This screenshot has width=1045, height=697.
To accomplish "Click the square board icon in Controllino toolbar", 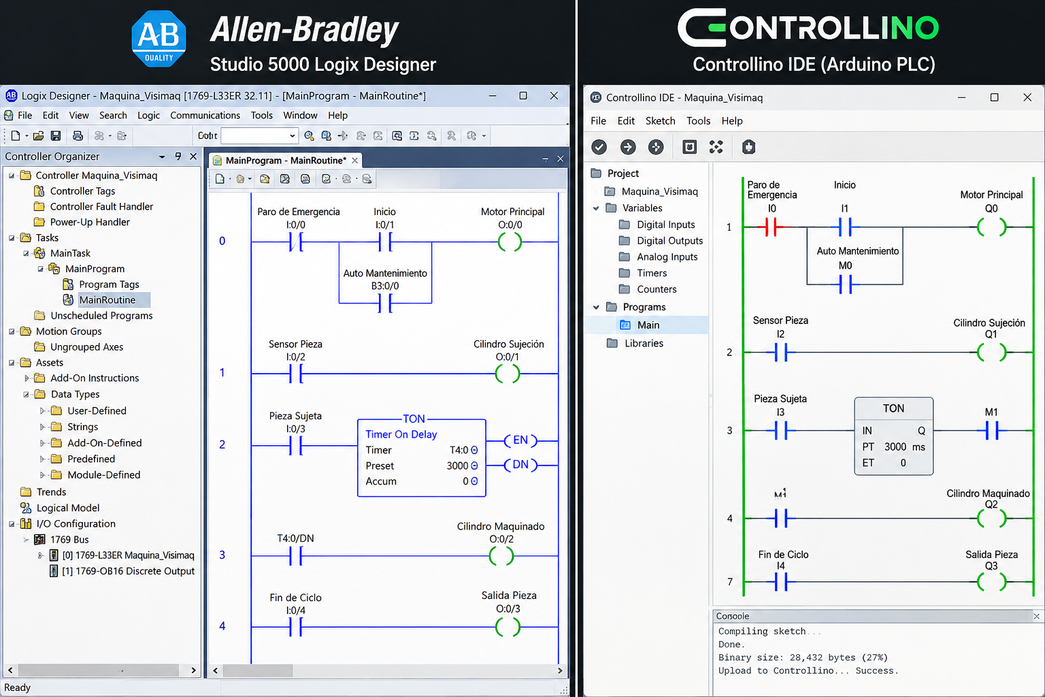I will [x=689, y=147].
